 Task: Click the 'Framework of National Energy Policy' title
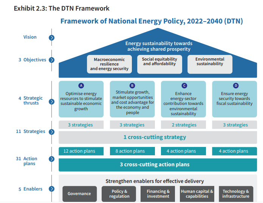coord(152,21)
